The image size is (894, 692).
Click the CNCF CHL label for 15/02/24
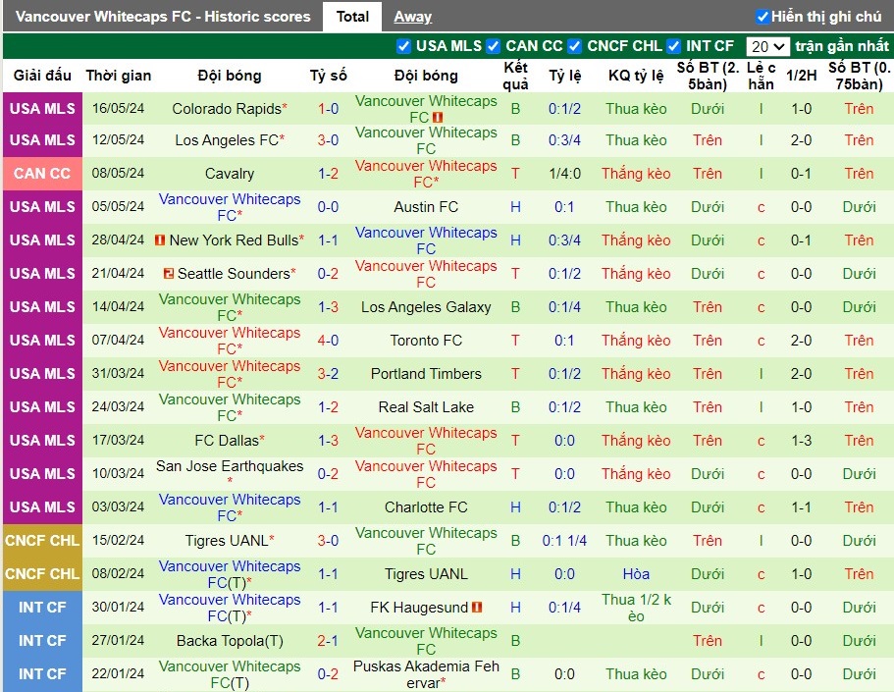[x=42, y=541]
